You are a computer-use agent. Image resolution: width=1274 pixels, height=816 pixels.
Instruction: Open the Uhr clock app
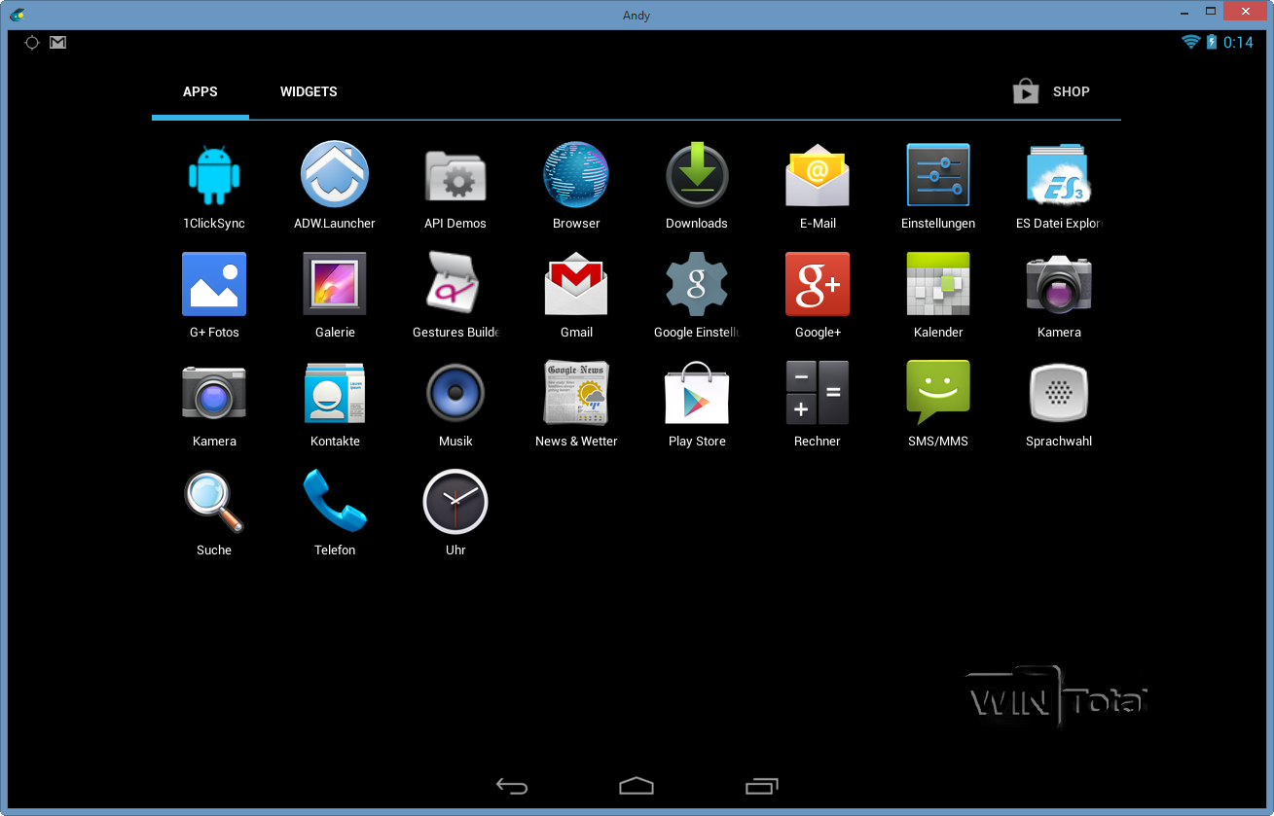pos(455,502)
